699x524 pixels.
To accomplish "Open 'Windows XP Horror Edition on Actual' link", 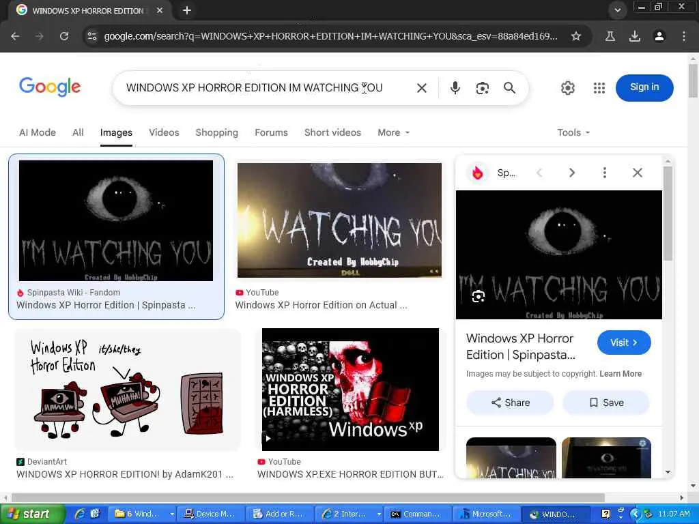I will click(321, 305).
